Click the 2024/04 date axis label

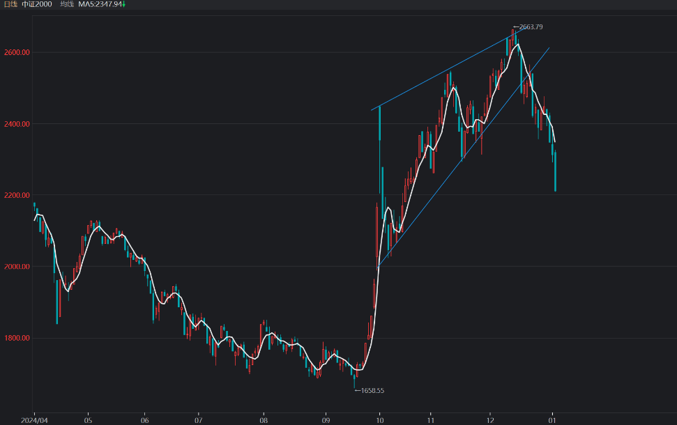pos(34,420)
